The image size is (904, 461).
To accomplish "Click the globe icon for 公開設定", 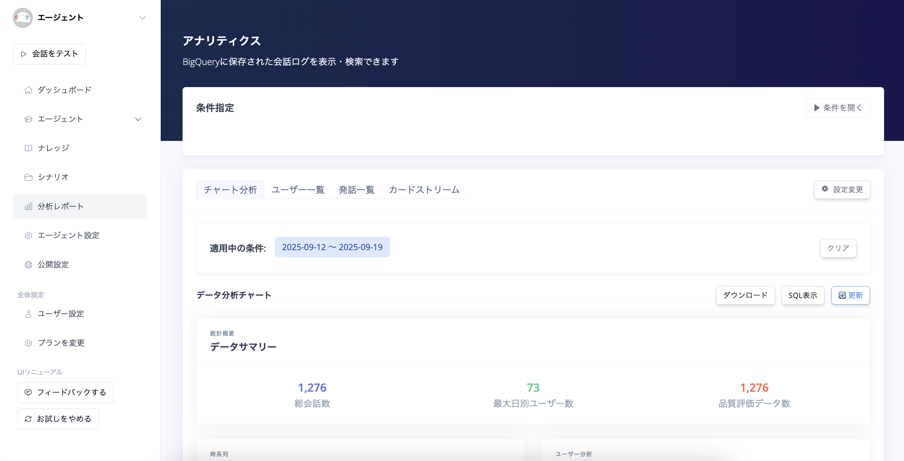I will [28, 265].
